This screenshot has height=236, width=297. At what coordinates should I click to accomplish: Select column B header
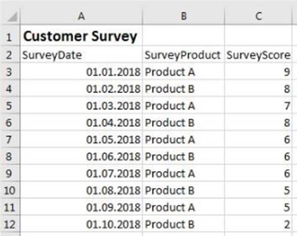click(x=184, y=17)
